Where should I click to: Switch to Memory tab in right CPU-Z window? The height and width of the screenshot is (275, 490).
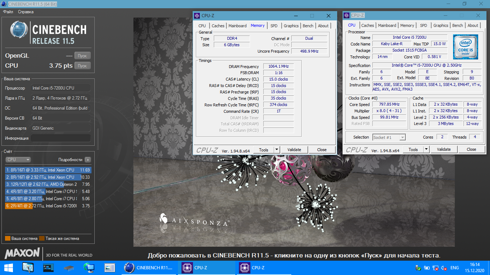click(407, 25)
